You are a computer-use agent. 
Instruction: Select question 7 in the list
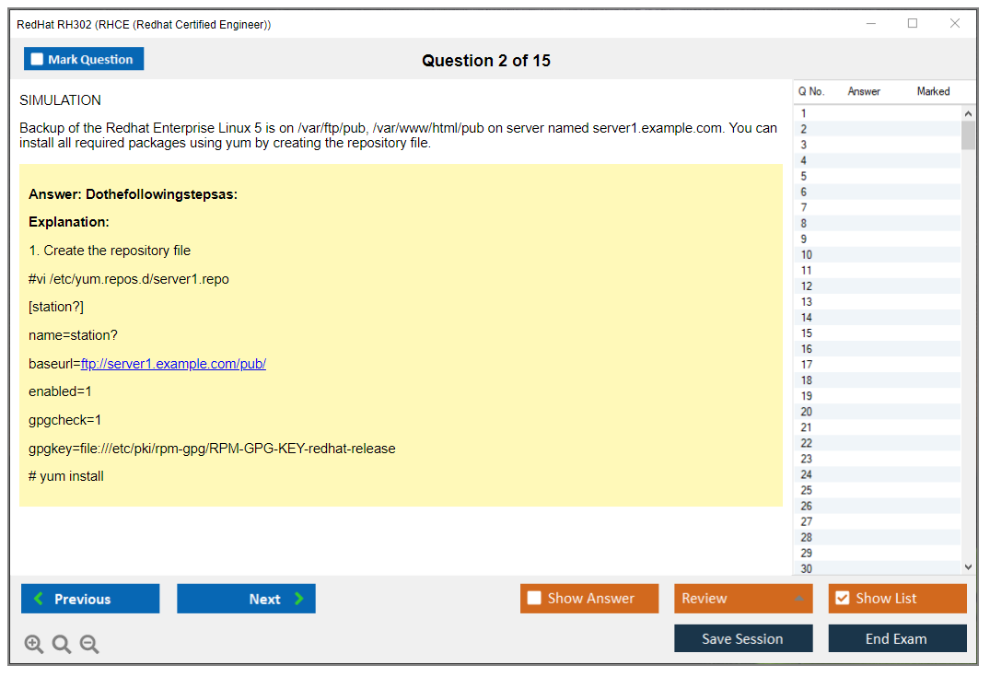[x=804, y=208]
